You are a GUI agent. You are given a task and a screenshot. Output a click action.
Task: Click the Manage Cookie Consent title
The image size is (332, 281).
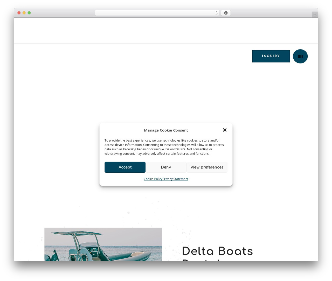pos(166,130)
